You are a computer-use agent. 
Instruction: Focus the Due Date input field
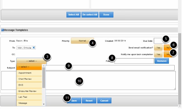[159, 41]
